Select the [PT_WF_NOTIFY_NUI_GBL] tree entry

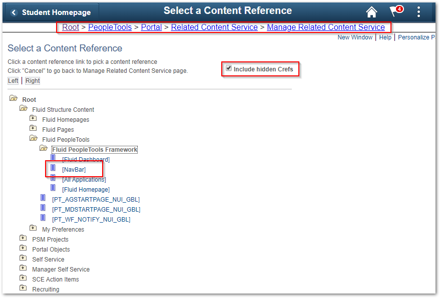coord(91,220)
